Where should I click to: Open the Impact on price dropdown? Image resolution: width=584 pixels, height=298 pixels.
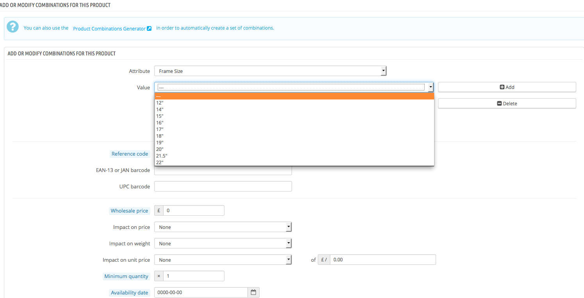pos(223,227)
